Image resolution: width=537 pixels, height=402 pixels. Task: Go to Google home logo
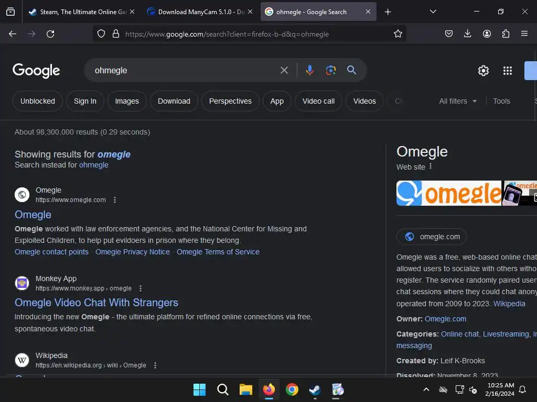(36, 71)
